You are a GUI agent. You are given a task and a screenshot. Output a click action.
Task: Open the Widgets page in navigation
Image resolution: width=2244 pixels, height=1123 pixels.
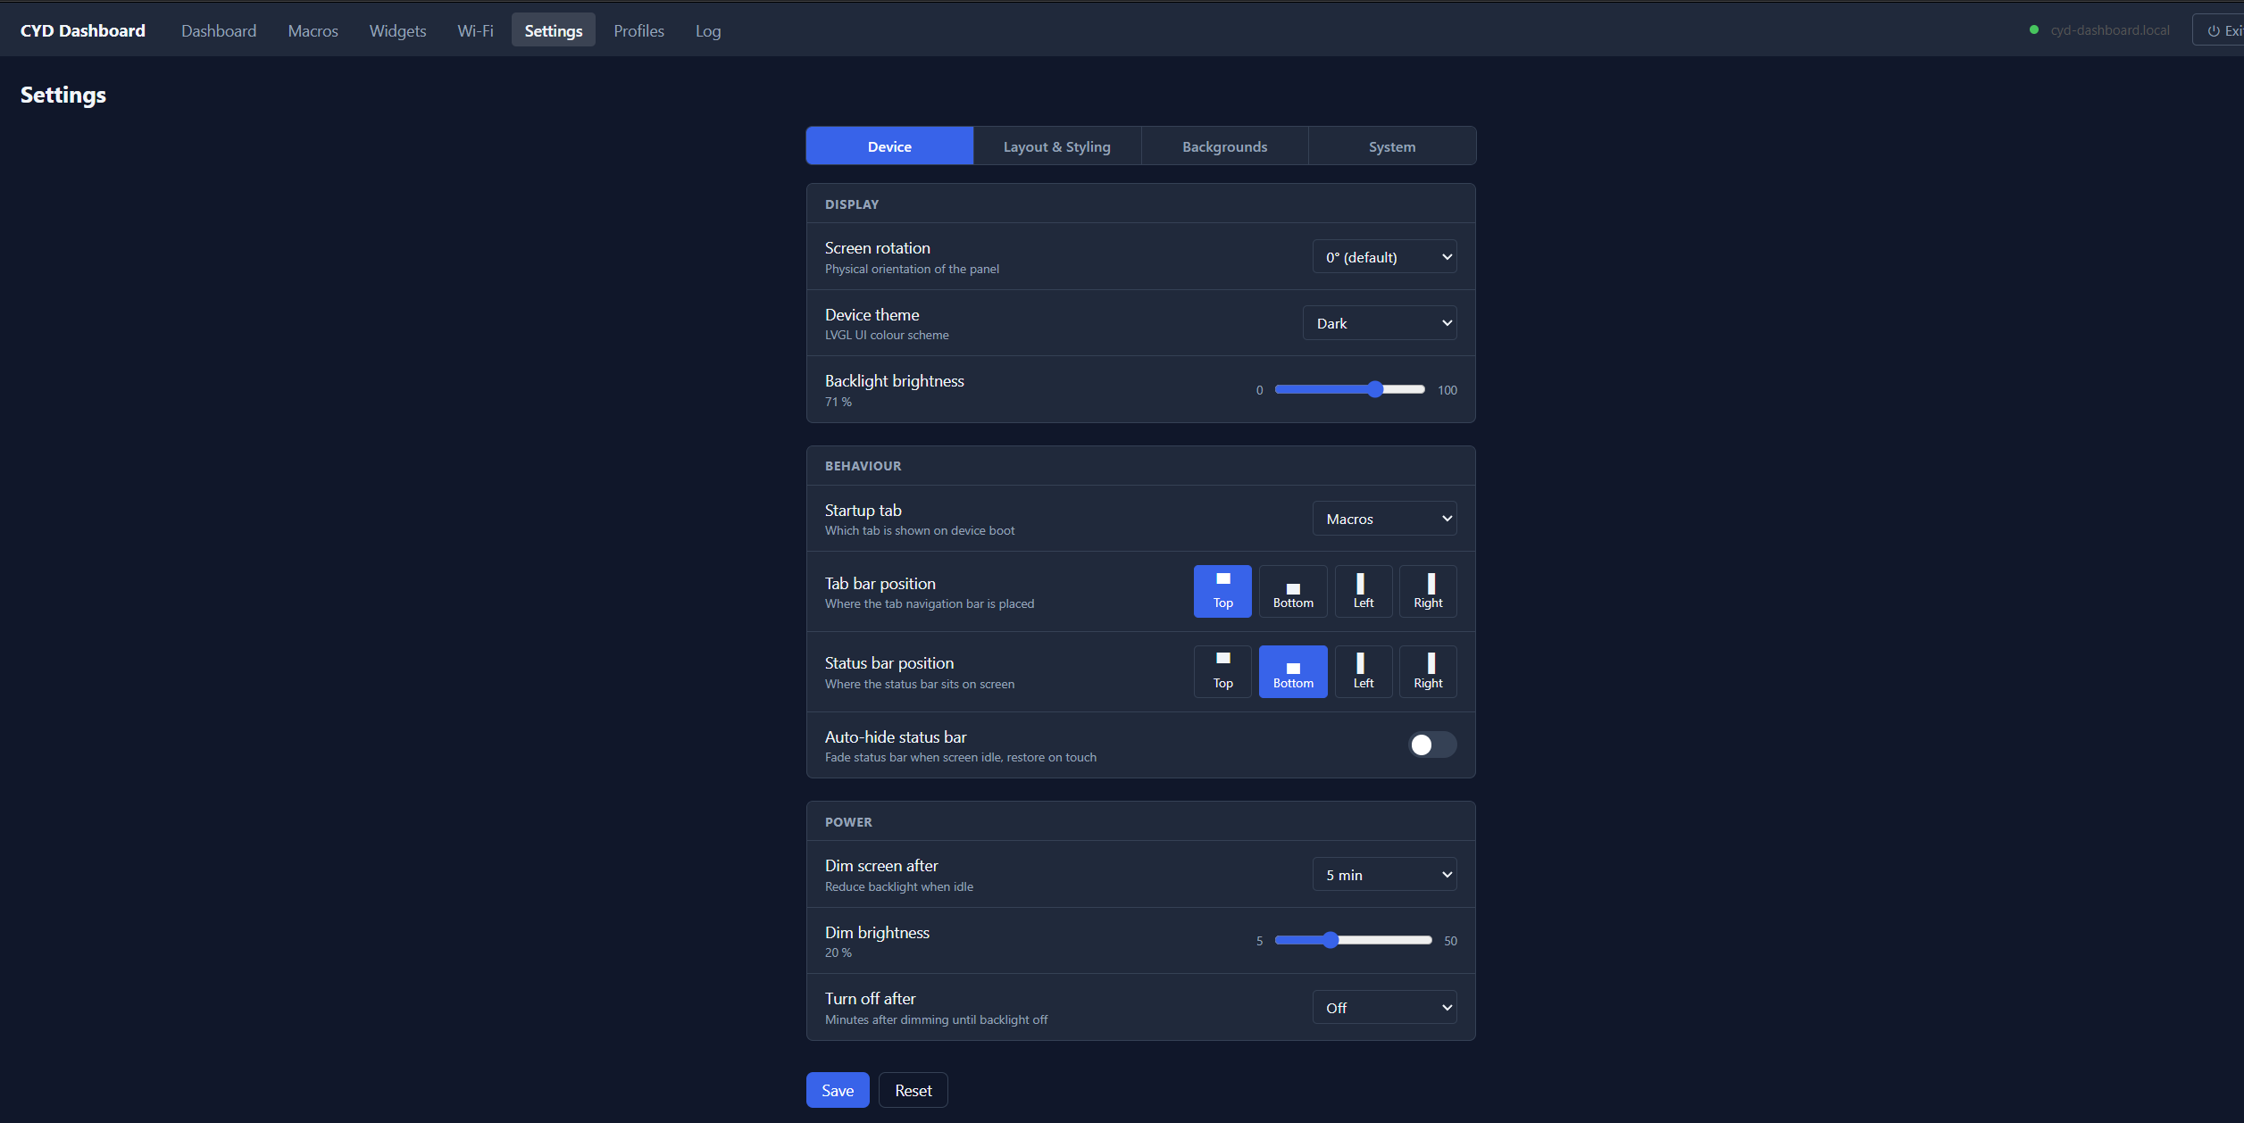pos(397,30)
